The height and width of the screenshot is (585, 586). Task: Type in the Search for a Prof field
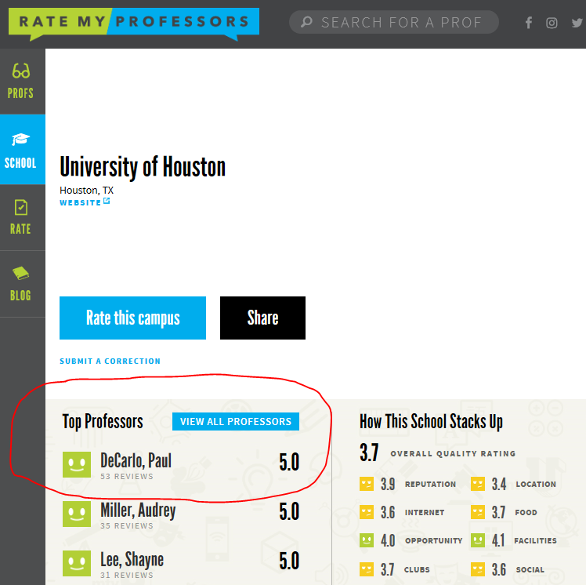tap(403, 23)
